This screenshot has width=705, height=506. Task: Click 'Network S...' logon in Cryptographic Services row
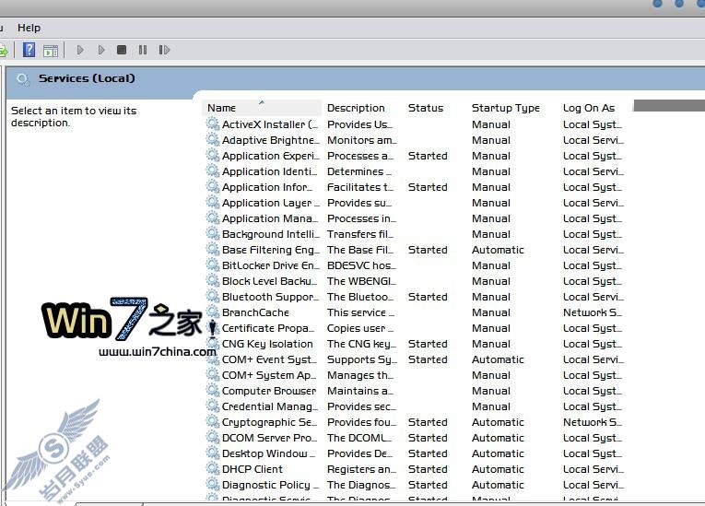click(x=593, y=422)
